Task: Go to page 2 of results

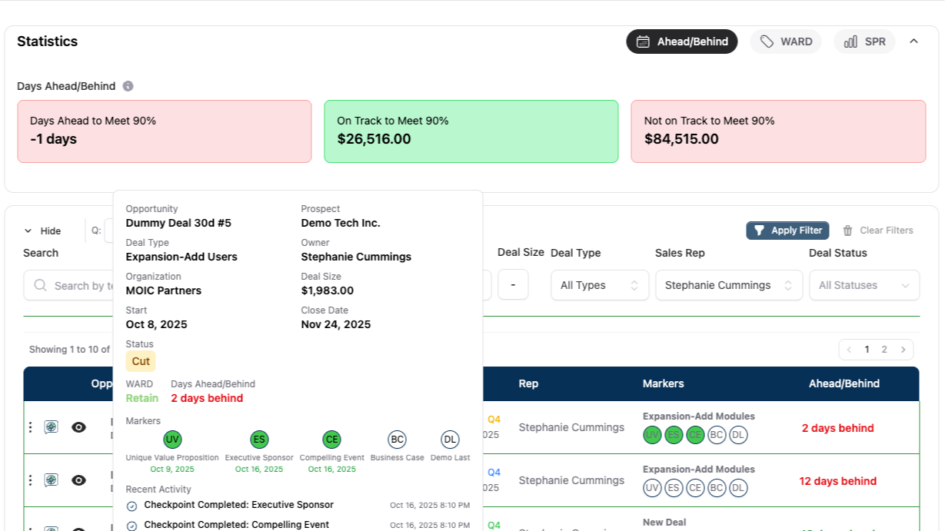Action: pos(884,350)
